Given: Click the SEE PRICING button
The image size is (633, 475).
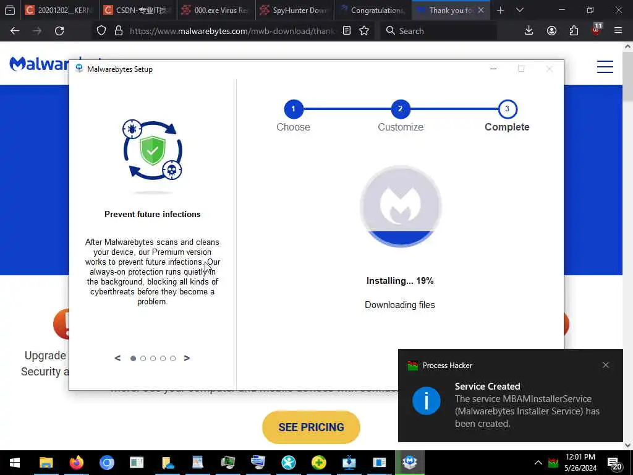Looking at the screenshot, I should pyautogui.click(x=311, y=427).
